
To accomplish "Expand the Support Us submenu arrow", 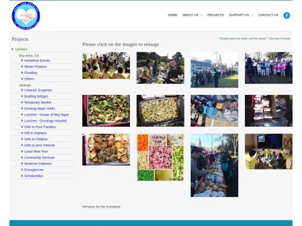I will tap(252, 15).
